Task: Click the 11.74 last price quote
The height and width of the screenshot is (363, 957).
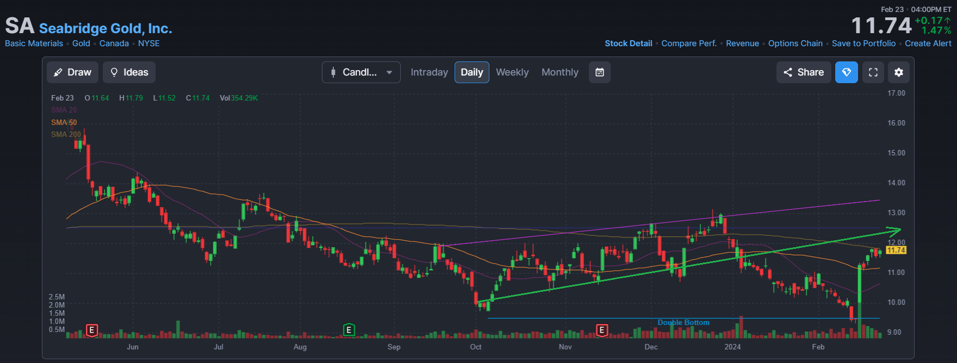Action: click(x=881, y=26)
